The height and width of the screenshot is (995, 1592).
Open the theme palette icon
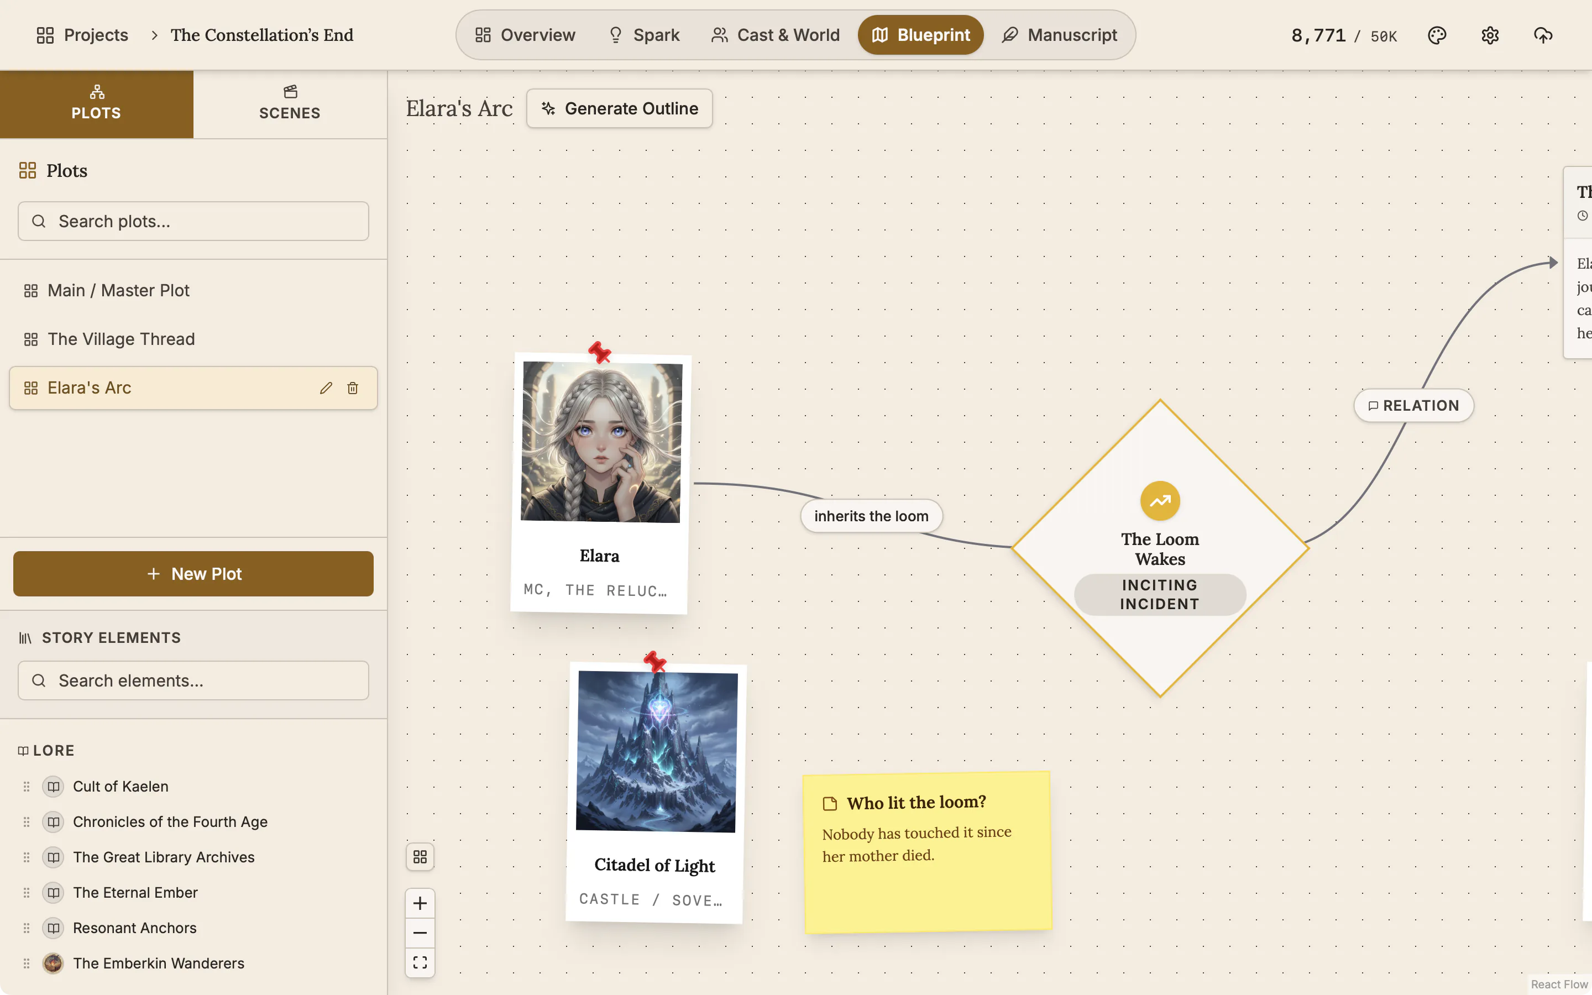1437,35
